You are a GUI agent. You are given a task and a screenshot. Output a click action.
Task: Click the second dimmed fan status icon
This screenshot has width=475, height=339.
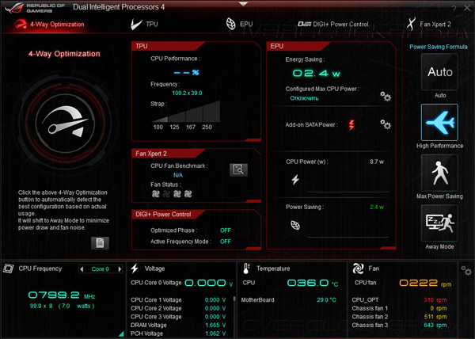(x=166, y=194)
